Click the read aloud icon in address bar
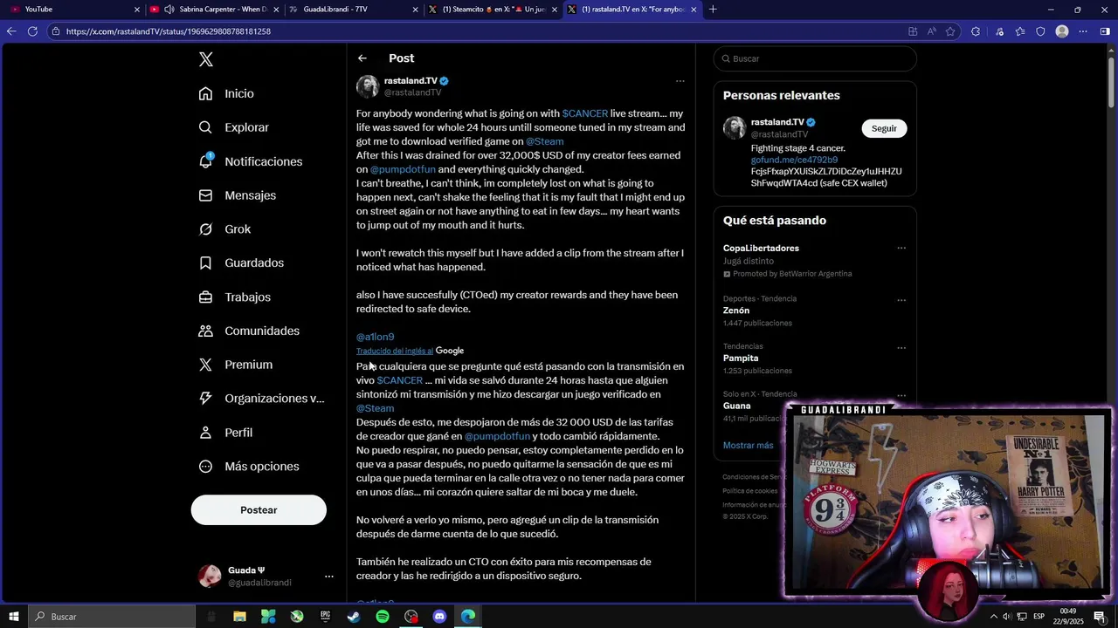This screenshot has height=628, width=1118. coord(932,31)
